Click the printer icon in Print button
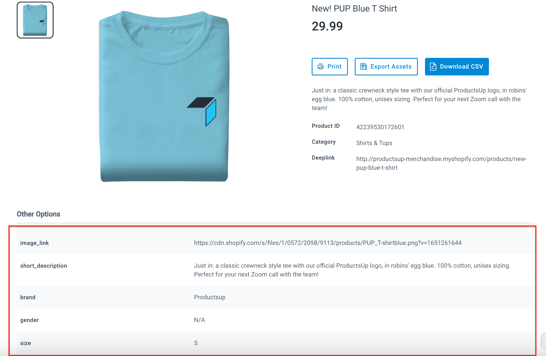The height and width of the screenshot is (356, 546). 320,67
